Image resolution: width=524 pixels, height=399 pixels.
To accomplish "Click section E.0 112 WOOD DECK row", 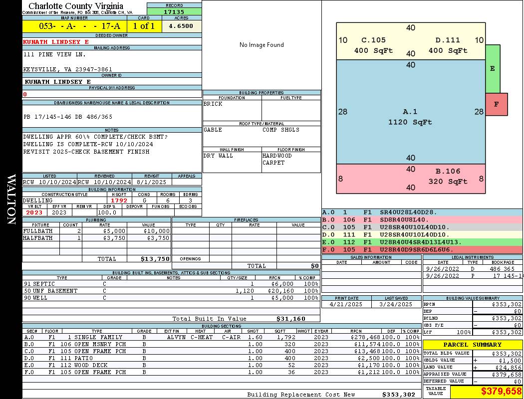I will (222, 365).
